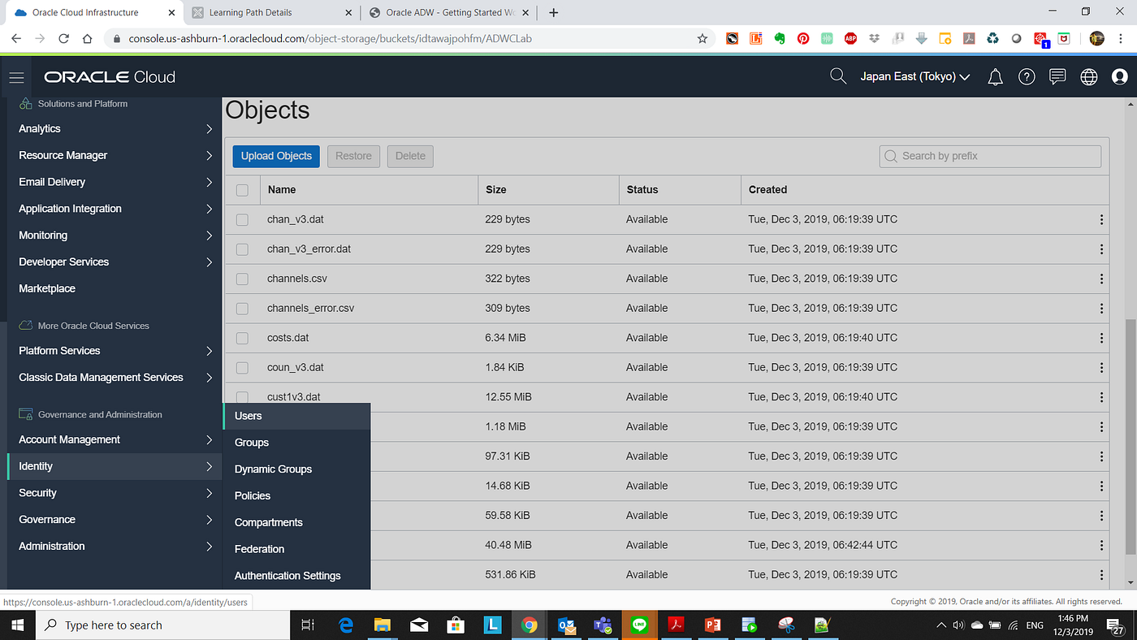The image size is (1137, 640).
Task: Check the box for coun_v3.dat
Action: (x=242, y=367)
